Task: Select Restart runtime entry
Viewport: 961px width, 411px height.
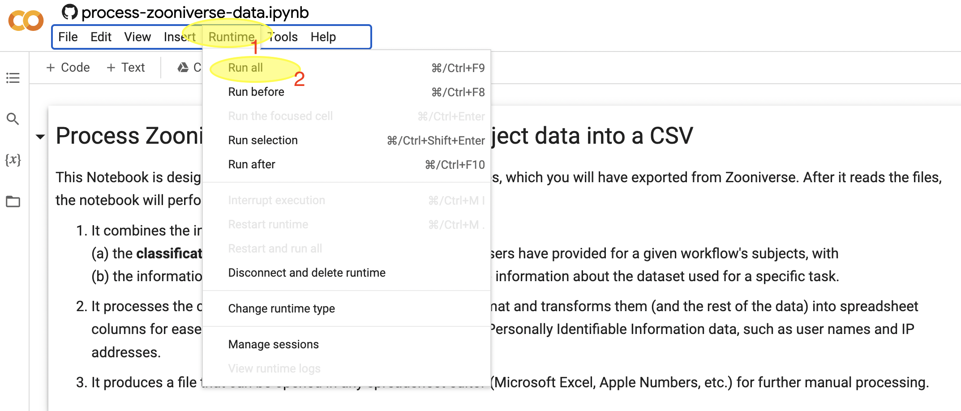Action: 347,224
